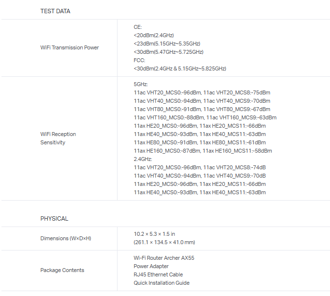This screenshot has width=330, height=296.
Task: Click the "Quick Installation Guide" text
Action: point(162,283)
